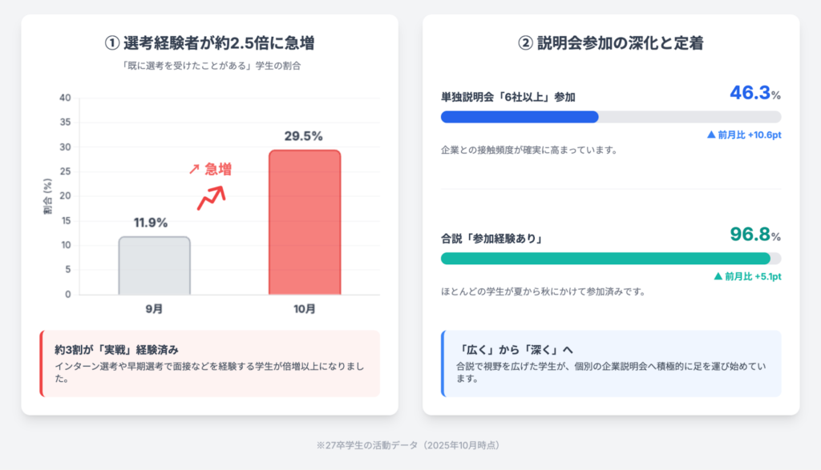The image size is (821, 470).
Task: Click the 単独説明会「6社以上」参加 label
Action: click(x=508, y=97)
